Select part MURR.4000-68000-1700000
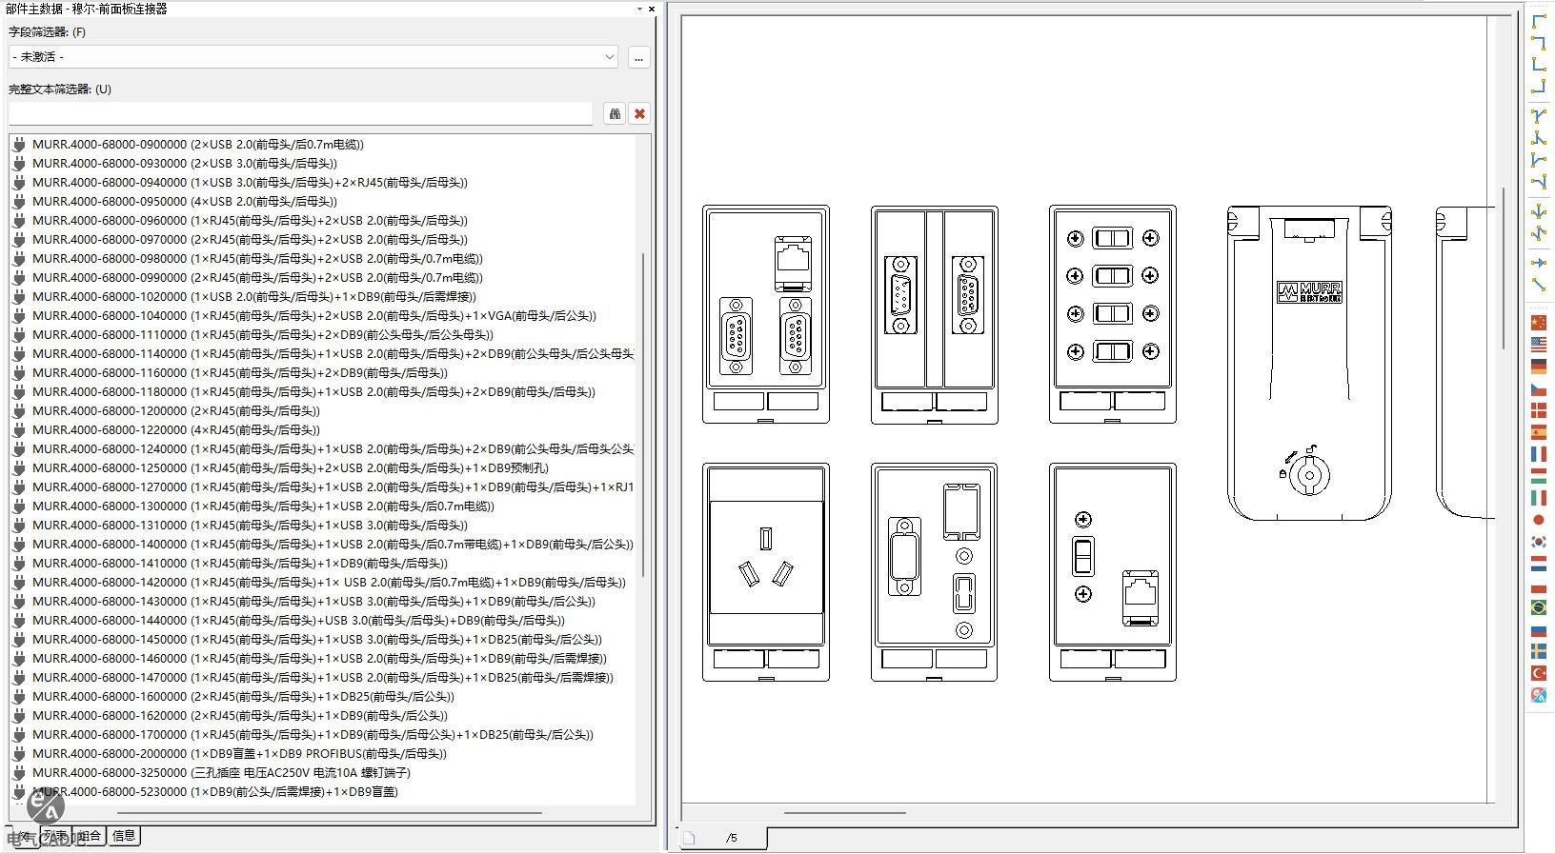Screen dimensions: 1555x854 point(313,735)
